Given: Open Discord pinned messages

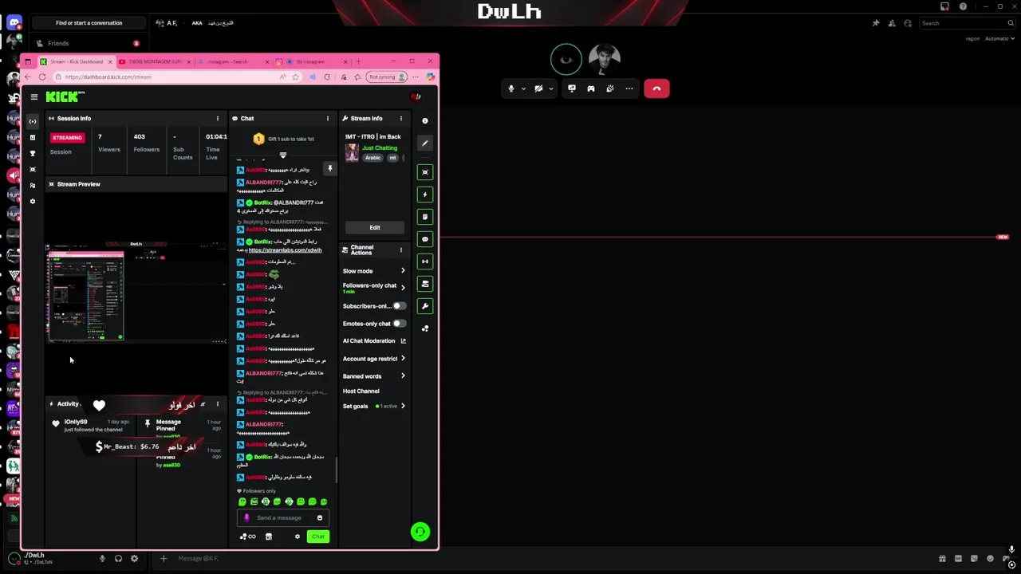Looking at the screenshot, I should coord(876,23).
